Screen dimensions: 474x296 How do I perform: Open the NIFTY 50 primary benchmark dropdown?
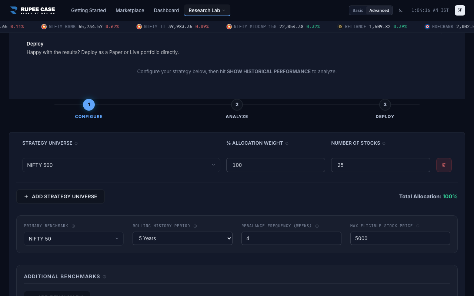(x=74, y=239)
